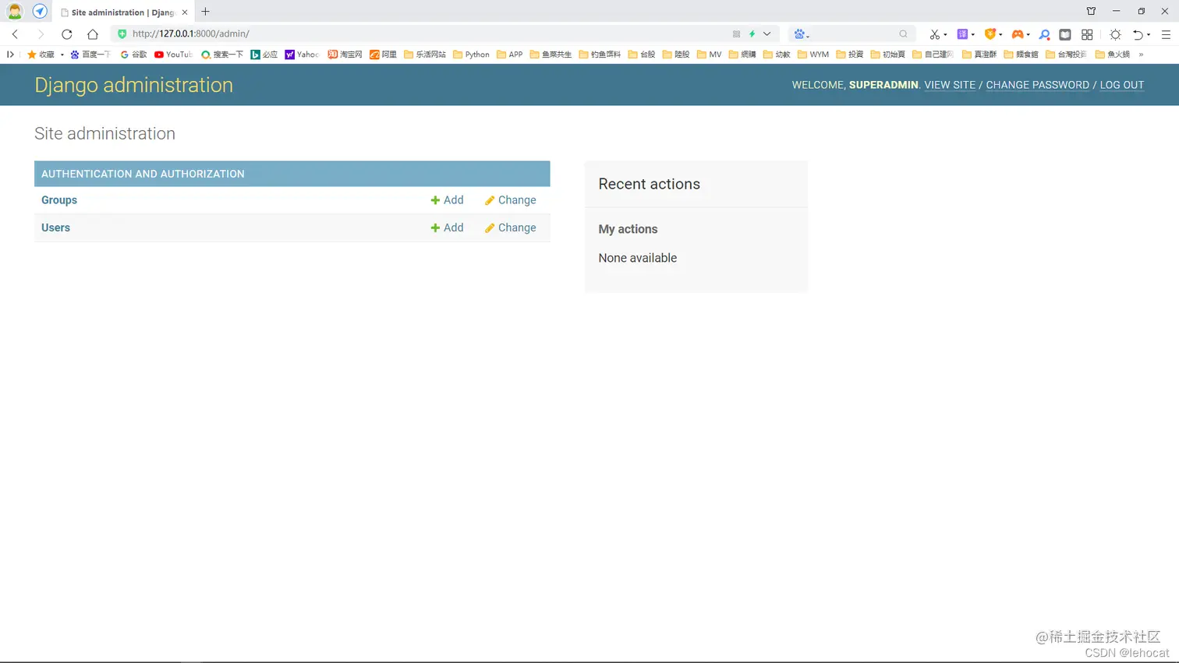1179x663 pixels.
Task: Open the Yahoo bookmark
Action: pyautogui.click(x=302, y=55)
